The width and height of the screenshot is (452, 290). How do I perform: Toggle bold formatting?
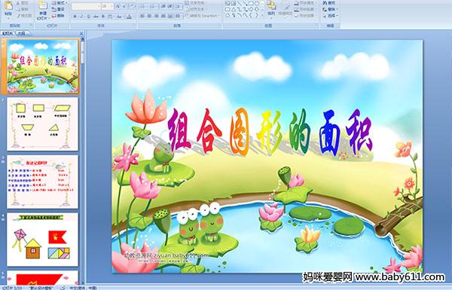click(75, 17)
